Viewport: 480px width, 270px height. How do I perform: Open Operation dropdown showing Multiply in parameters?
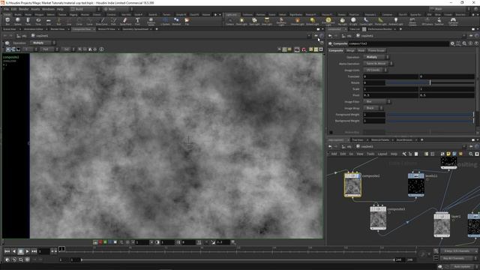[x=376, y=57]
